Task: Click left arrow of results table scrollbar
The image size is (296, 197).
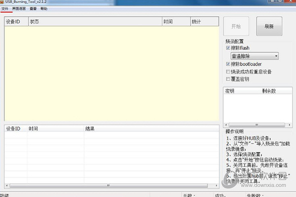Action: pos(7,186)
